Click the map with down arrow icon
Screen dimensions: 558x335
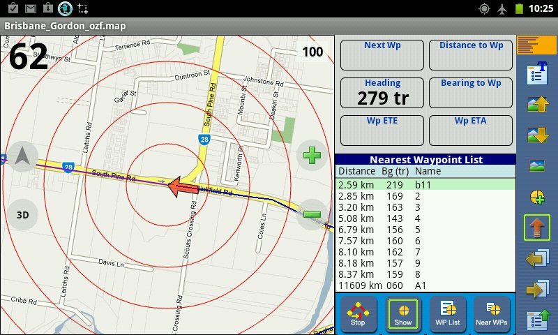(538, 135)
